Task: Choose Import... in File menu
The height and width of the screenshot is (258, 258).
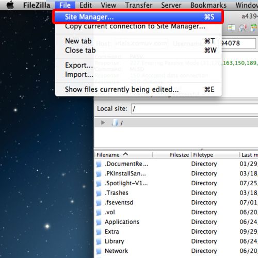Action: (x=79, y=74)
